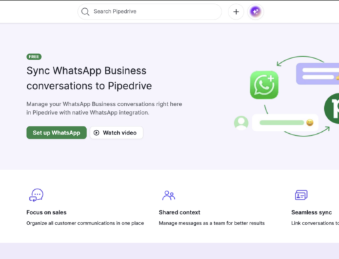Open the purple AI sparkle assistant icon
339x259 pixels.
256,11
